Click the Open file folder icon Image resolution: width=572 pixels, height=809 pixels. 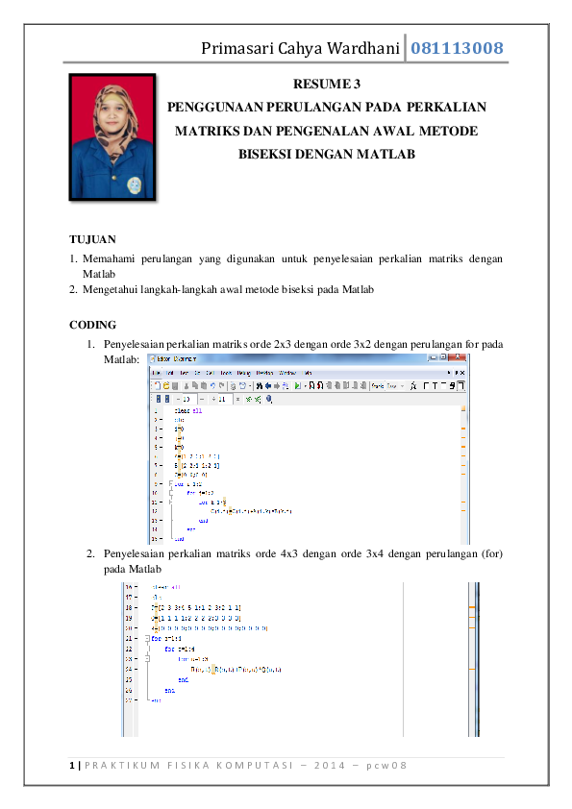pos(166,385)
